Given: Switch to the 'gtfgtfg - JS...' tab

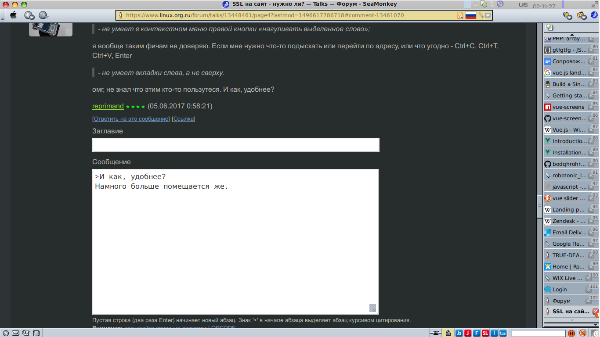Looking at the screenshot, I should coord(571,50).
